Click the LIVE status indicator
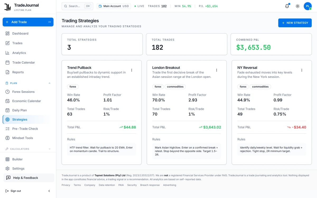The height and width of the screenshot is (198, 317). (139, 6)
